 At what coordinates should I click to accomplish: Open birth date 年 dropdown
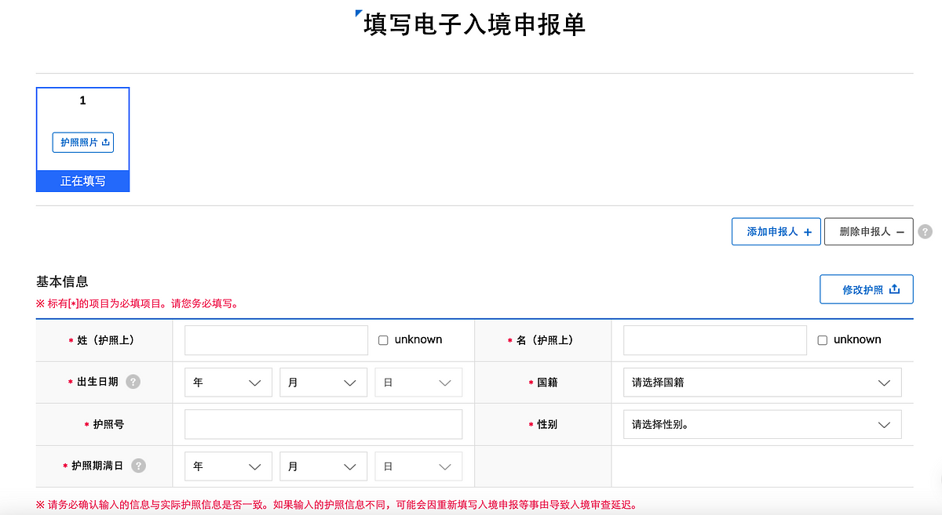[228, 383]
